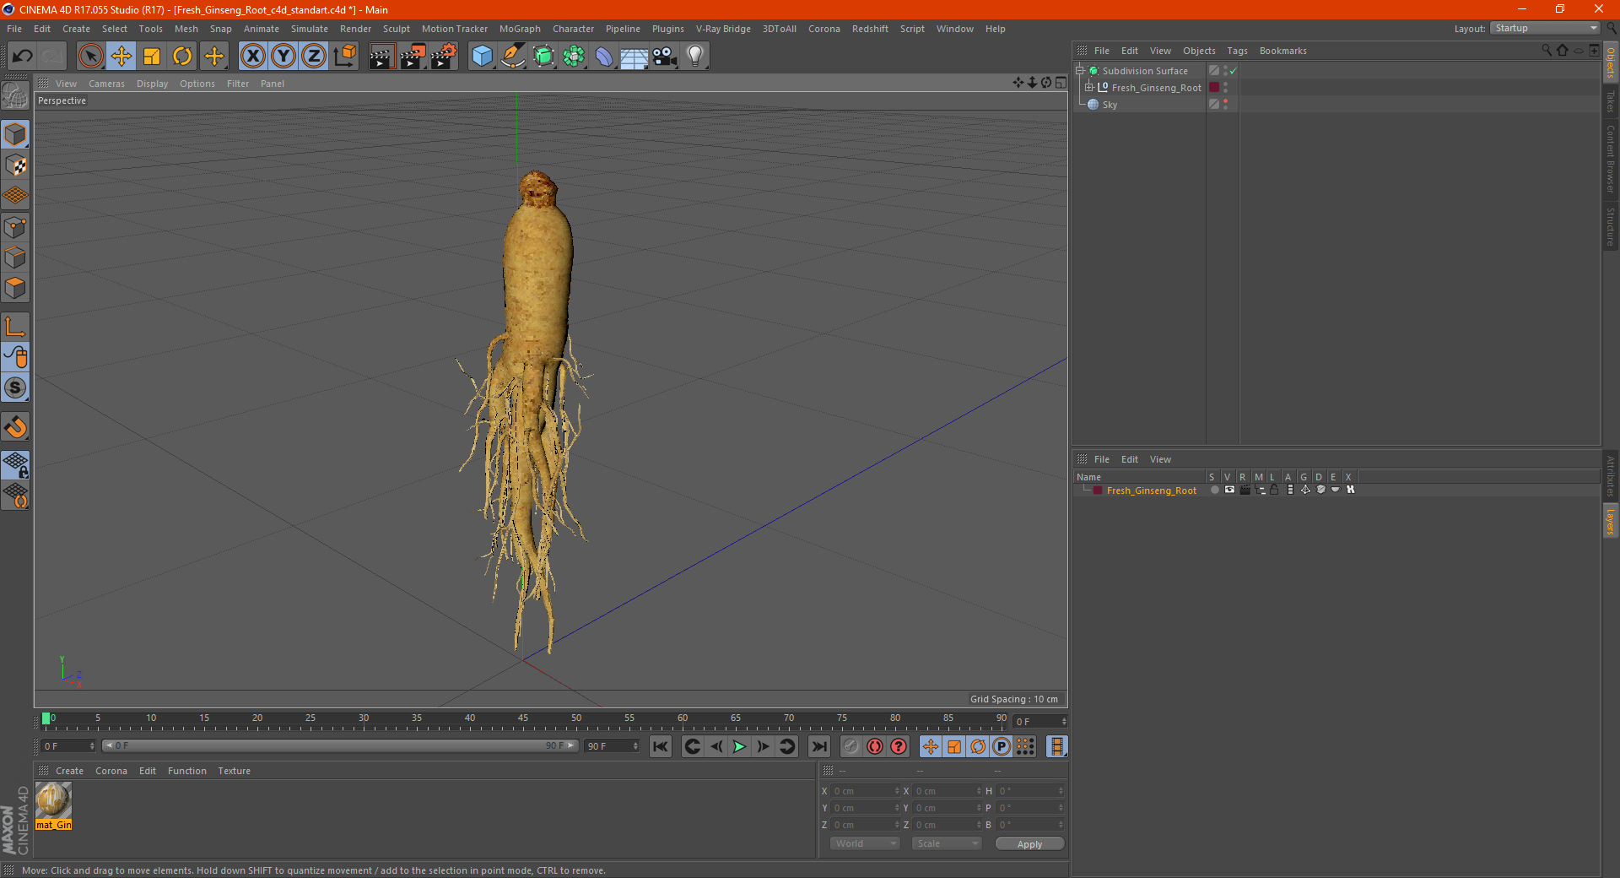Open the Layers side tab
Viewport: 1620px width, 878px height.
click(x=1610, y=521)
